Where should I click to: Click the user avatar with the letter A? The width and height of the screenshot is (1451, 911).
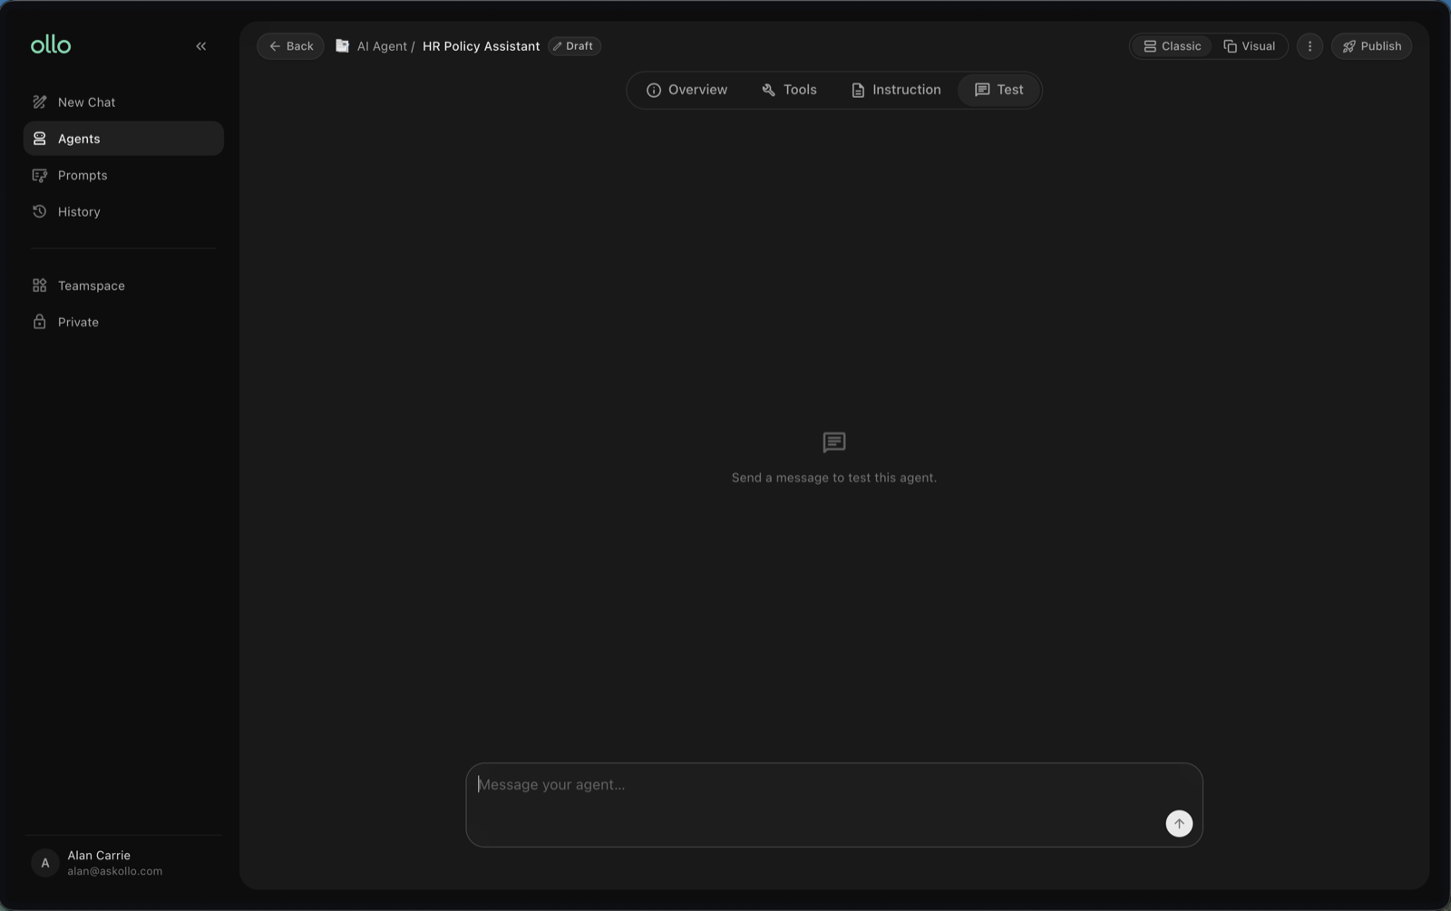(45, 863)
